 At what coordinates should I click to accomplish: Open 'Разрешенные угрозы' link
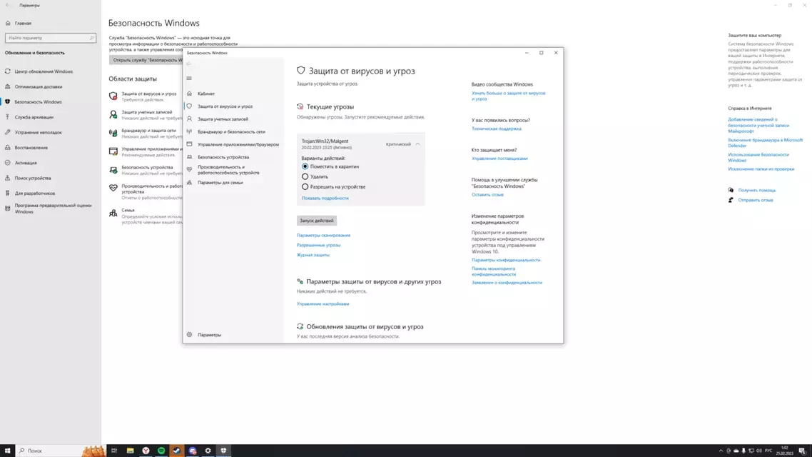318,245
